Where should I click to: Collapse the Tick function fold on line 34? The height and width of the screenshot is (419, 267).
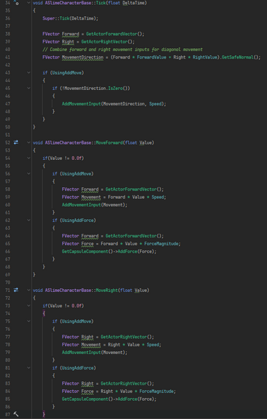tap(29, 3)
